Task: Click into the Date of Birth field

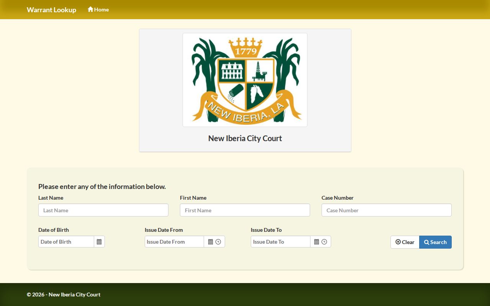Action: click(x=66, y=242)
